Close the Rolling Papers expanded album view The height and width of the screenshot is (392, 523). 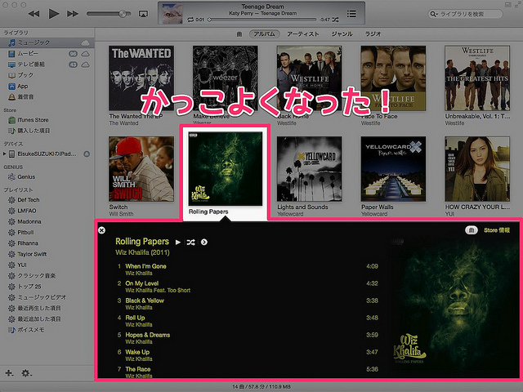pyautogui.click(x=101, y=230)
